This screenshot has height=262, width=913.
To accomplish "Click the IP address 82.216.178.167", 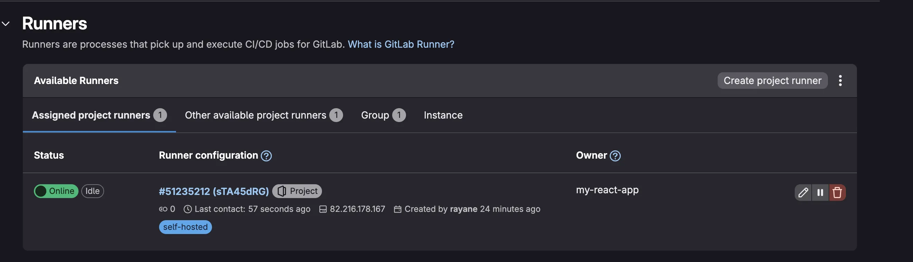I will [x=357, y=209].
